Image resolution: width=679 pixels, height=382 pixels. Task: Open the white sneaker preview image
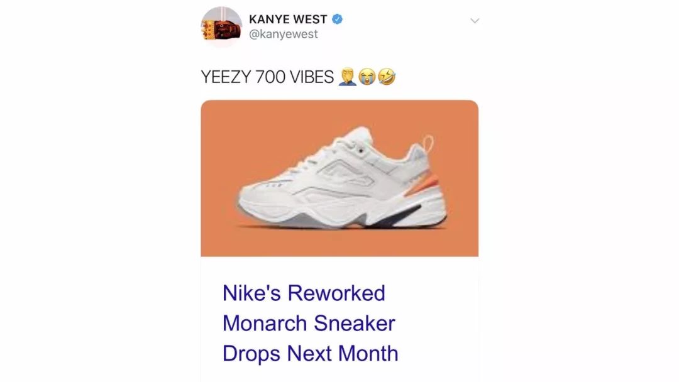342,178
